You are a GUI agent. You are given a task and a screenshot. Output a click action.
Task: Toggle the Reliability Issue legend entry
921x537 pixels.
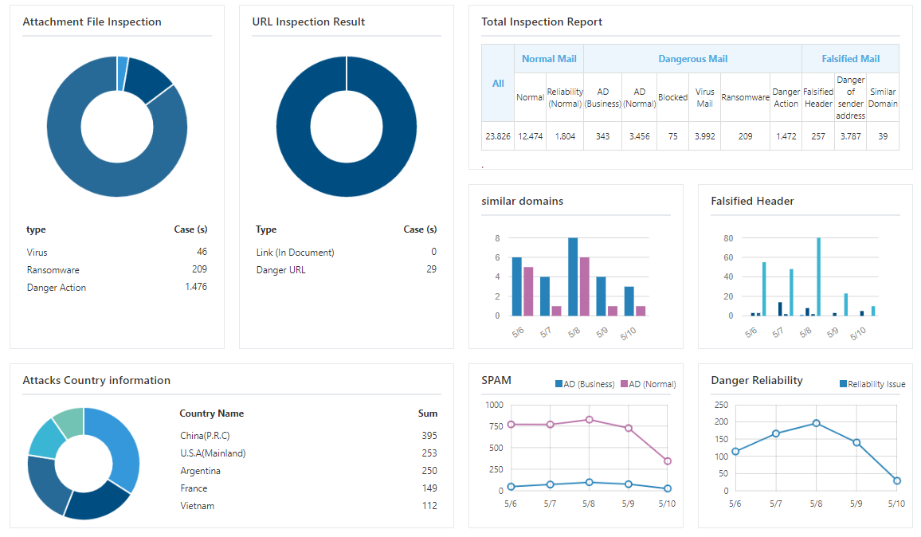[872, 384]
